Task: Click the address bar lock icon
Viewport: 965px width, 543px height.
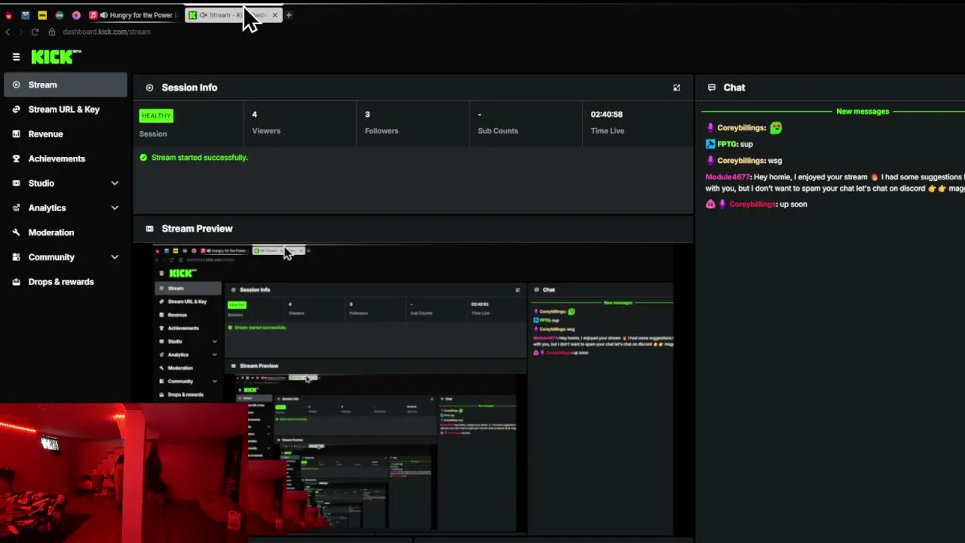Action: pos(52,32)
